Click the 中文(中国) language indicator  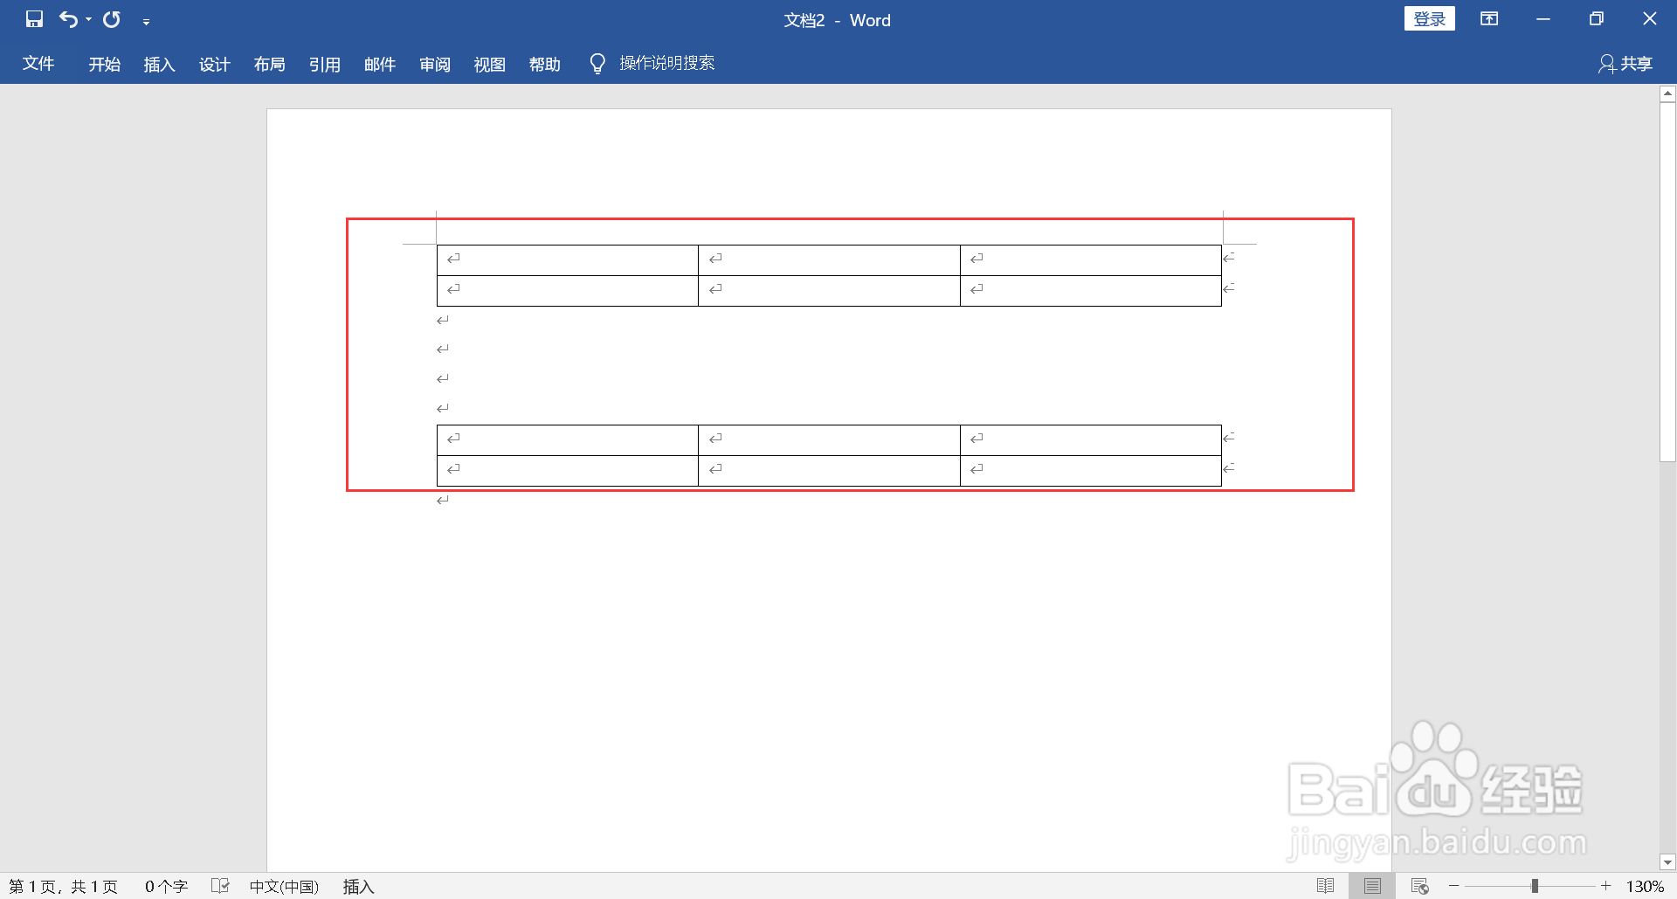coord(284,887)
